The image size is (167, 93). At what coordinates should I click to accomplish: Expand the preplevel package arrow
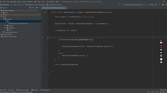coord(5,28)
